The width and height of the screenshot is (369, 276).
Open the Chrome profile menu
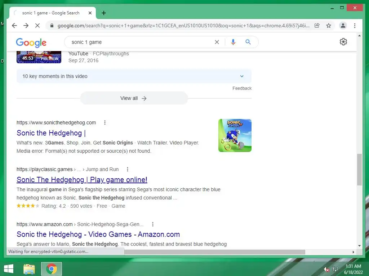(x=343, y=26)
